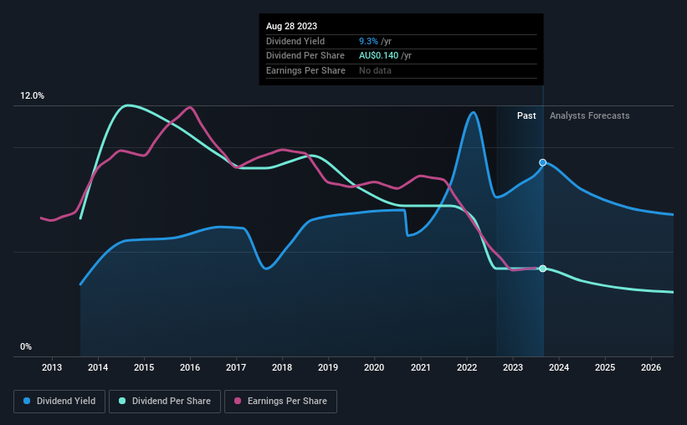
Task: Click the 2020 x-axis label
Action: [x=374, y=367]
